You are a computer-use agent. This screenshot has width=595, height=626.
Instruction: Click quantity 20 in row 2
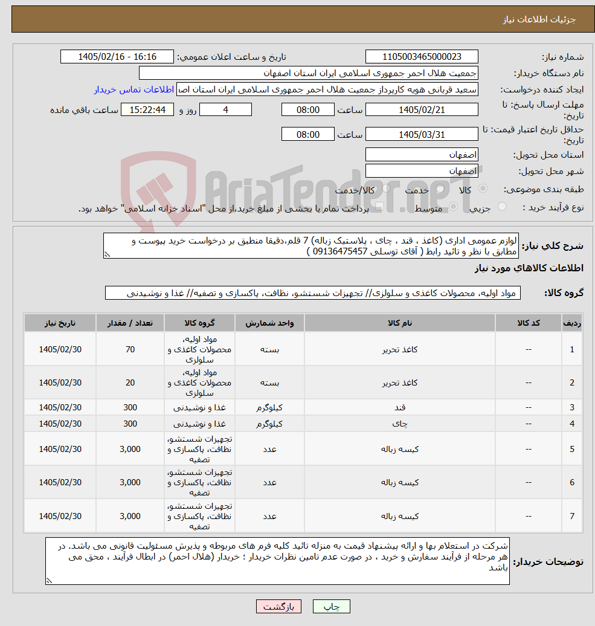130,382
